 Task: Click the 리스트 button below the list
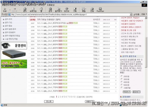click(x=49, y=101)
